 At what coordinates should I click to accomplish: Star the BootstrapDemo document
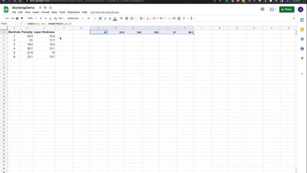coord(40,8)
